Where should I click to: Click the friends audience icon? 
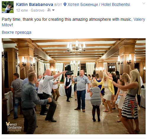pos(49,10)
